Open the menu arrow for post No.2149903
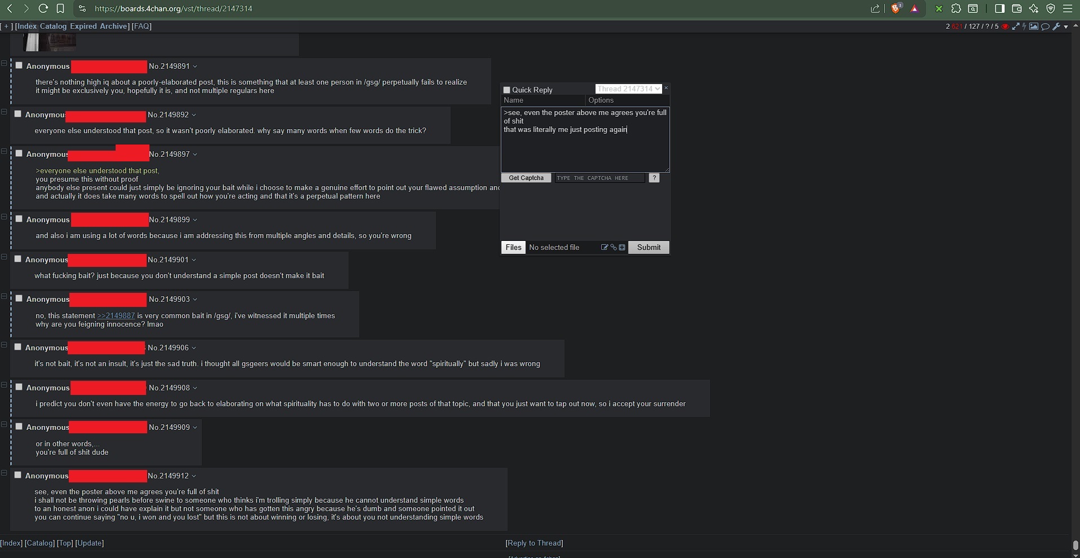Screen dimensions: 1080x558 (195, 300)
